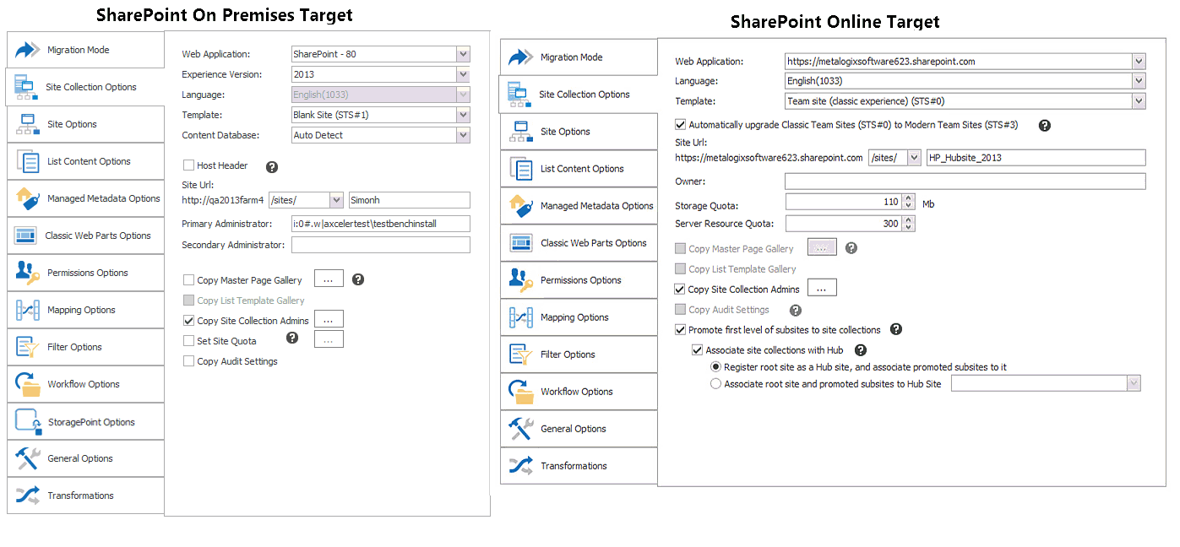Viewport: 1180px width, 547px height.
Task: Click help icon beside Promote first level of subsites
Action: [x=896, y=330]
